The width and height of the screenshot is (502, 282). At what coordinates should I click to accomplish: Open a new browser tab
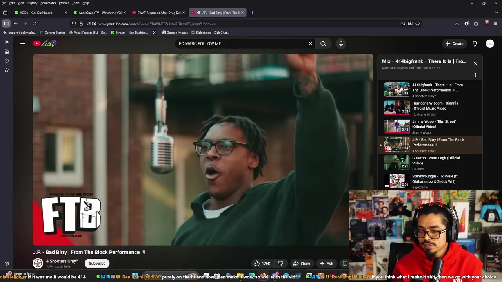click(252, 13)
